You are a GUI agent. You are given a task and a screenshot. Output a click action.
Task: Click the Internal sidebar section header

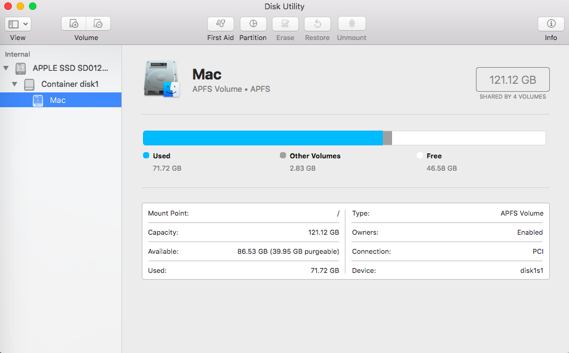[x=17, y=54]
